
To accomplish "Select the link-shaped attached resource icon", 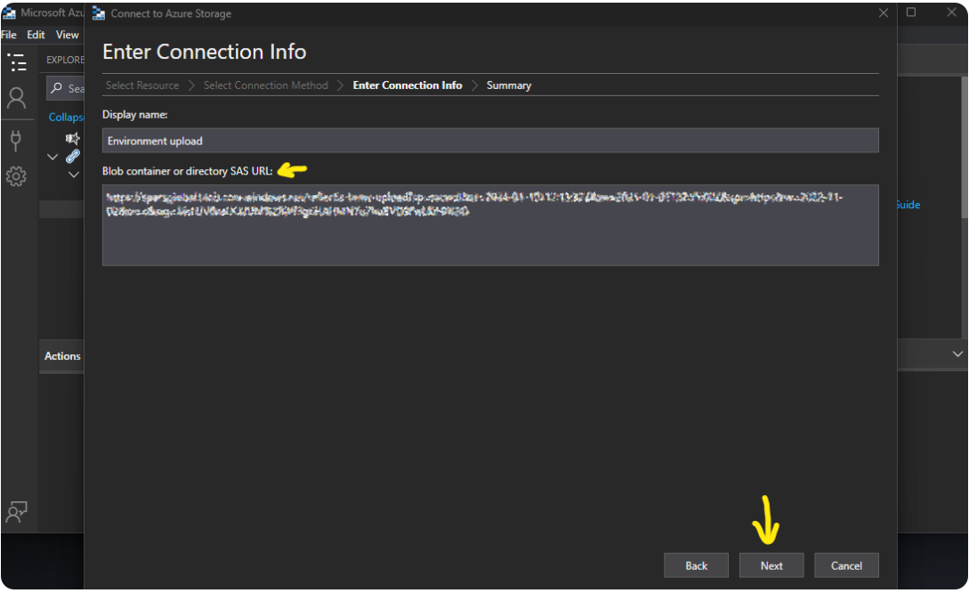I will pos(73,157).
